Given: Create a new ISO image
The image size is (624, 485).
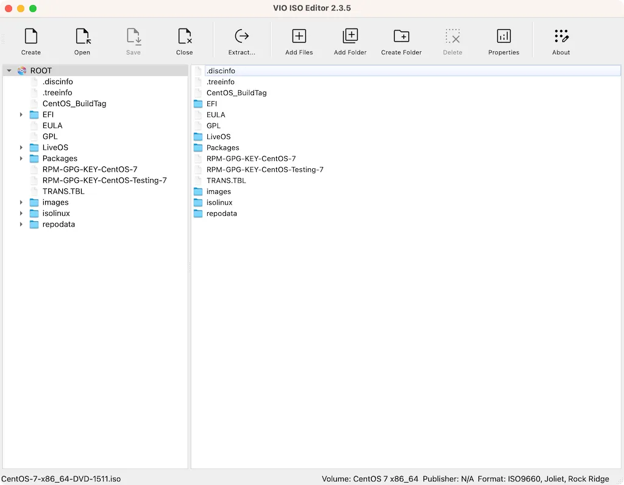Looking at the screenshot, I should pyautogui.click(x=30, y=40).
